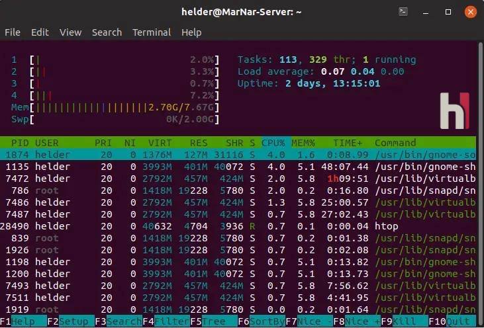Click F7 Nice - in footer
Viewport: 484px width, 328px height.
tap(309, 321)
